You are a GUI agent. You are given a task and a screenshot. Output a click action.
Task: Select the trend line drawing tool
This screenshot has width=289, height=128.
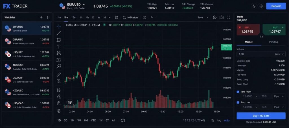click(x=59, y=33)
